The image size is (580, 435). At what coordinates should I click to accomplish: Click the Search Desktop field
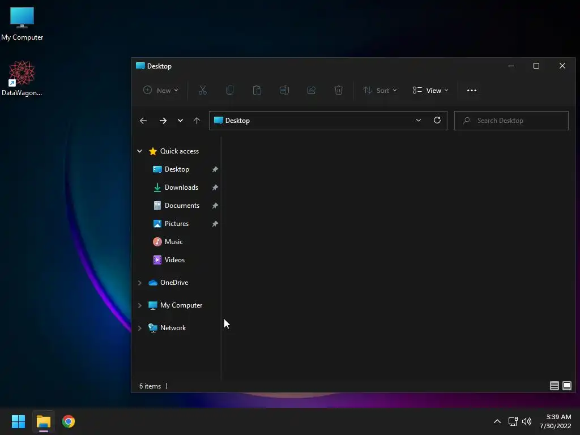click(x=511, y=121)
